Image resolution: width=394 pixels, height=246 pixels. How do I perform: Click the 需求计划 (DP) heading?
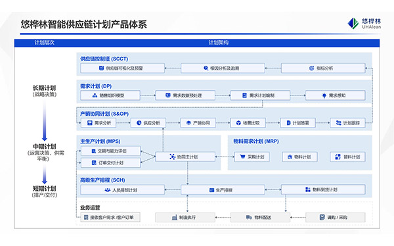(x=96, y=86)
